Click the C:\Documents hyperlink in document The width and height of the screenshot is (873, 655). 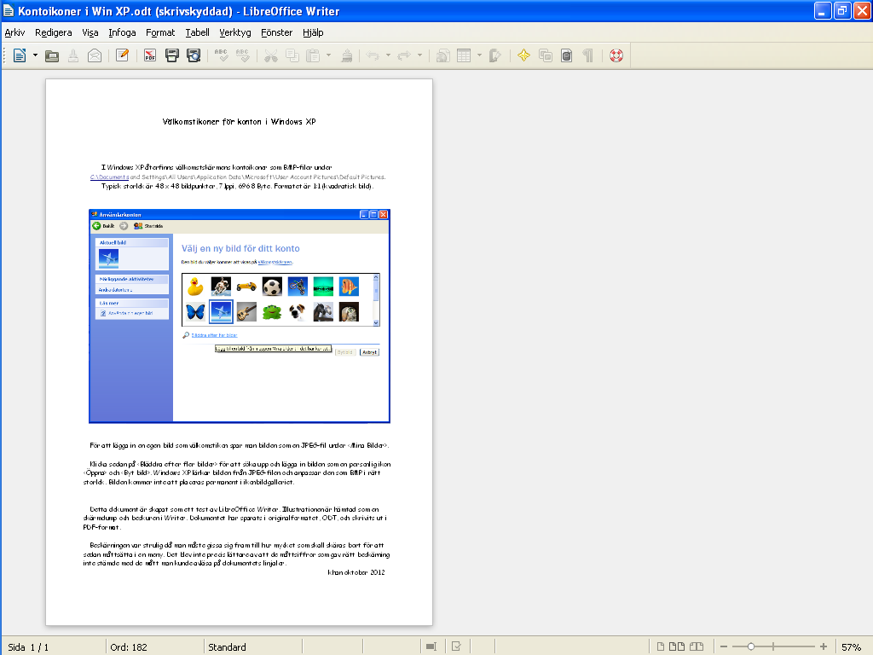[110, 177]
